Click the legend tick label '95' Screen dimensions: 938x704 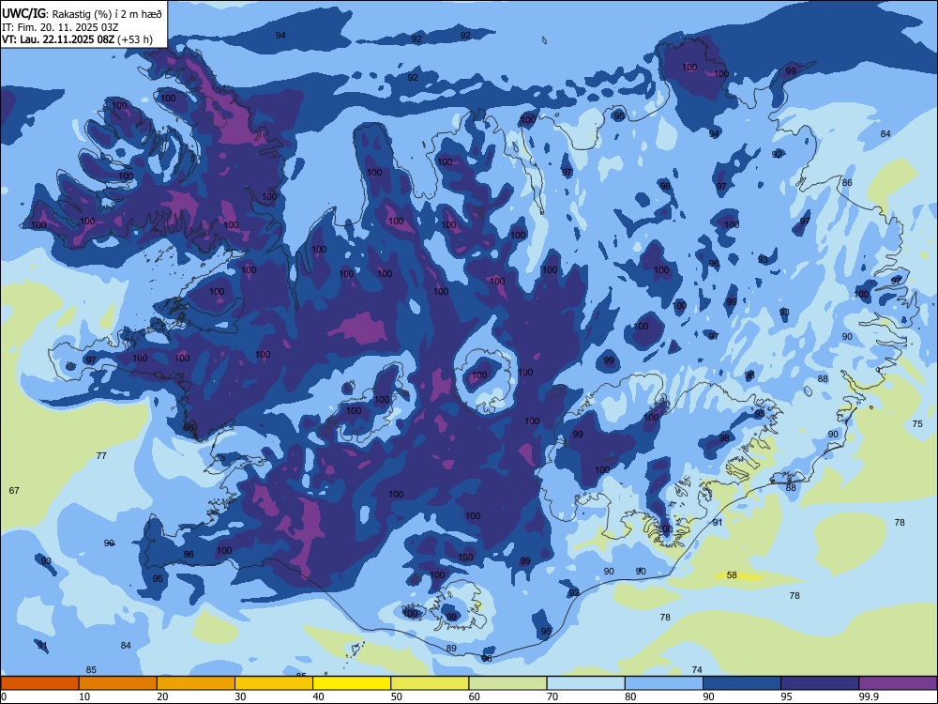pos(787,696)
